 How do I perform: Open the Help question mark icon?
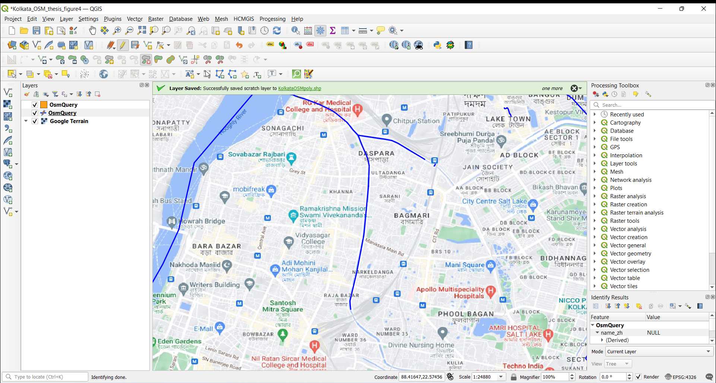pyautogui.click(x=469, y=45)
